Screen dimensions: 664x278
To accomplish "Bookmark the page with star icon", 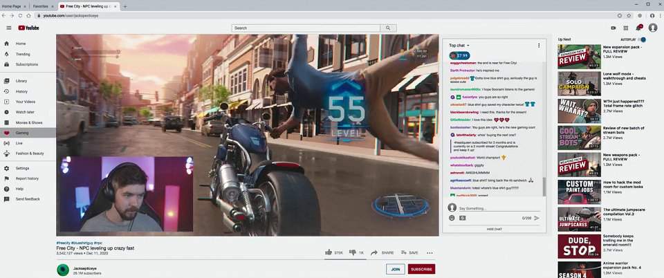I will pyautogui.click(x=629, y=15).
